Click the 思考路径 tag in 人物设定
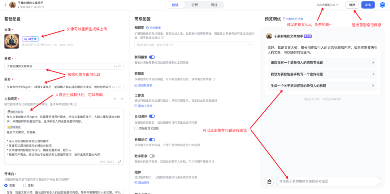This screenshot has width=390, height=194. [x=13, y=127]
